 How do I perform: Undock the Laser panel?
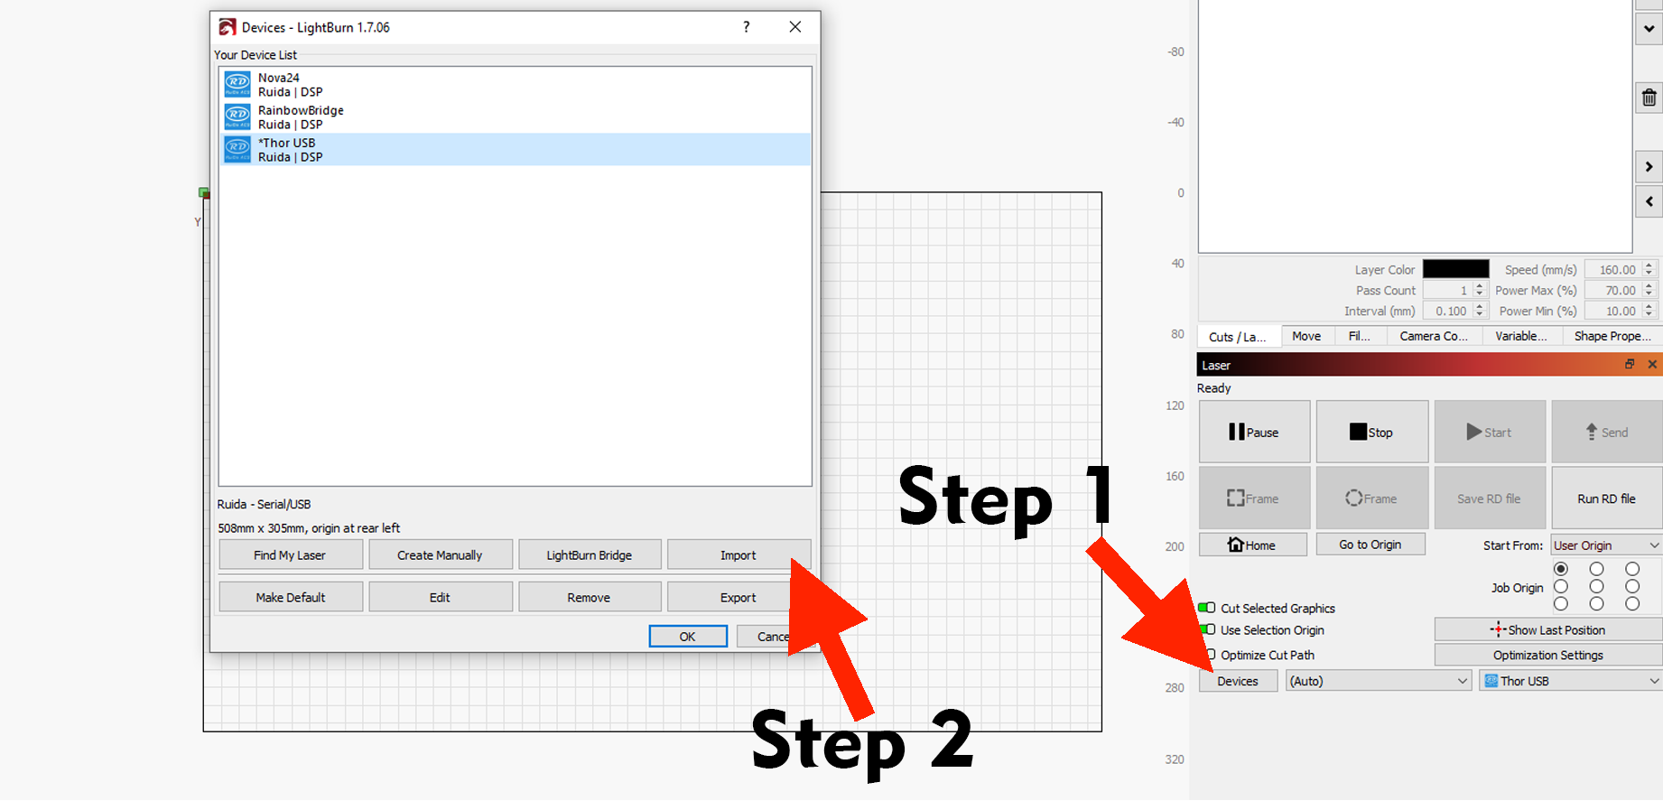point(1630,364)
